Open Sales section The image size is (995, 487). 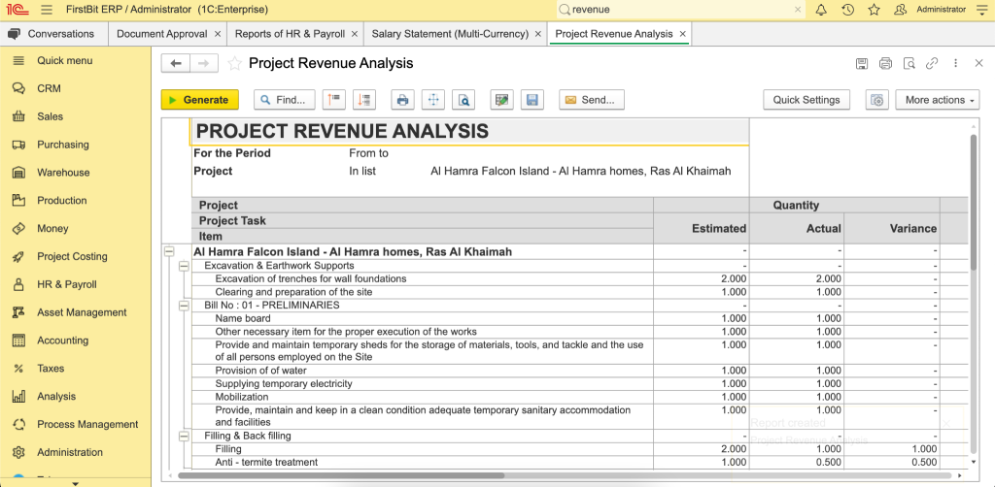click(x=76, y=116)
